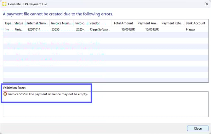Sort by the Status column header

(19, 23)
